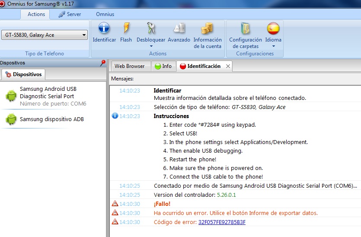Click 'Número de puerto: COM6' text

(x=53, y=104)
